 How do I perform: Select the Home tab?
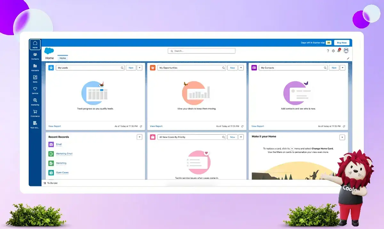click(x=63, y=58)
